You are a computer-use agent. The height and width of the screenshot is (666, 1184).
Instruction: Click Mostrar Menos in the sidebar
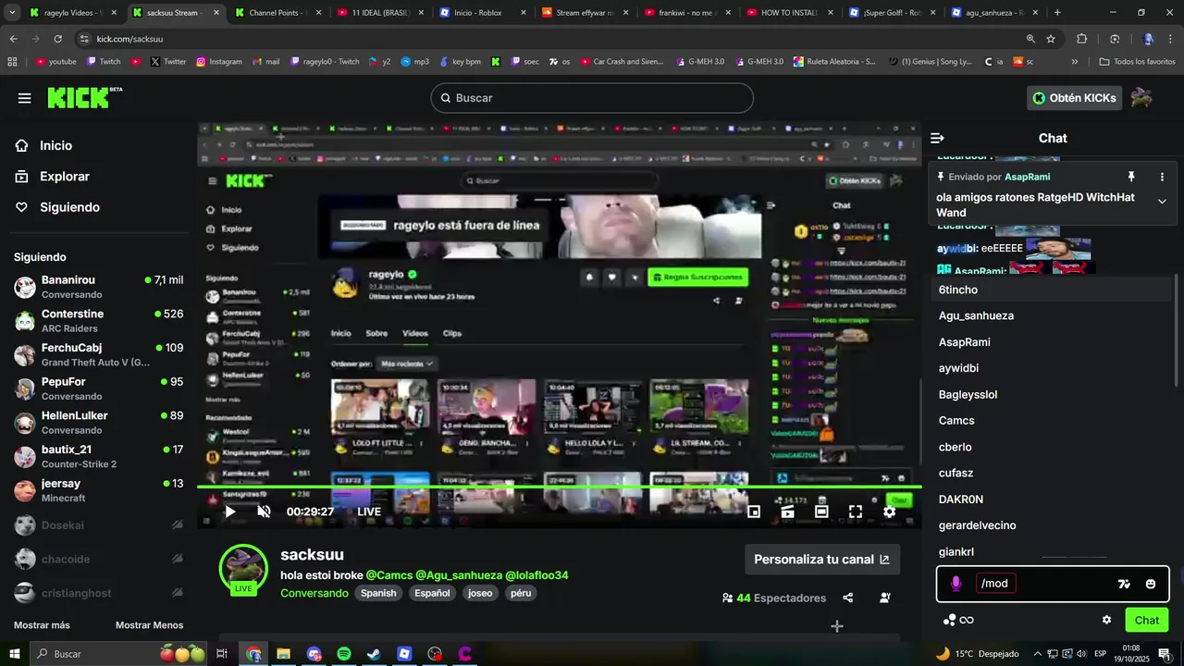coord(149,625)
